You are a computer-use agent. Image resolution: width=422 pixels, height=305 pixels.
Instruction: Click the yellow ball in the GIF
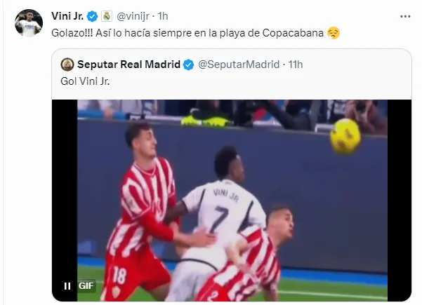345,137
